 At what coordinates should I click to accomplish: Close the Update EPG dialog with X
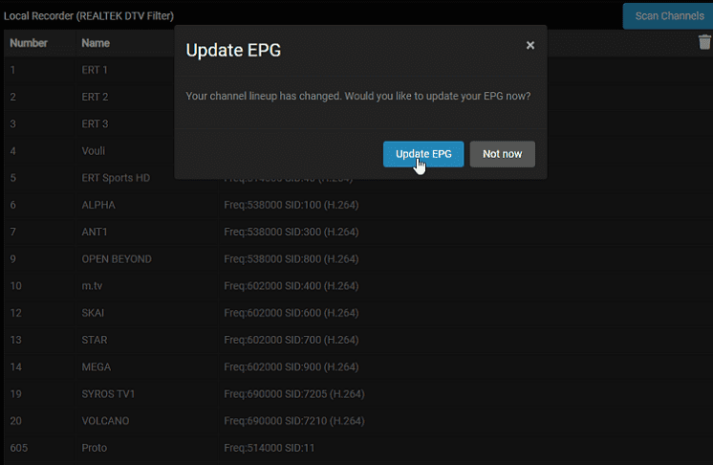530,45
